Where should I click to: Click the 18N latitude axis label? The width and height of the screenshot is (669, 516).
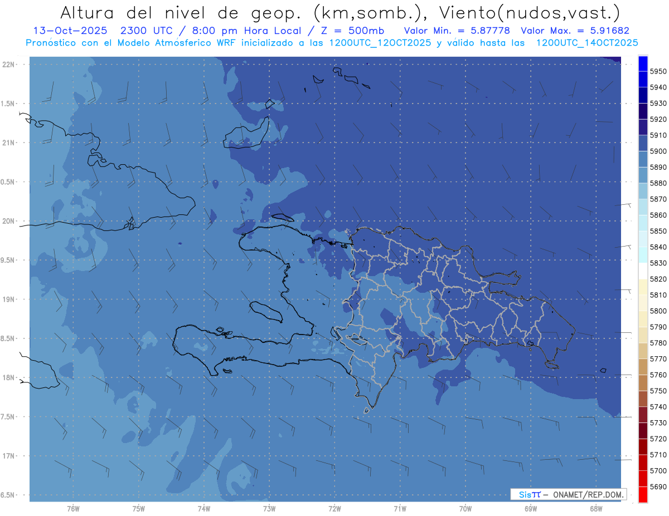(9, 377)
